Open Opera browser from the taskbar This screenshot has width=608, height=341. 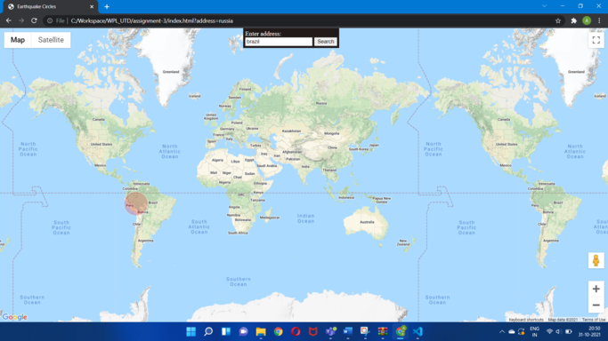click(x=296, y=331)
